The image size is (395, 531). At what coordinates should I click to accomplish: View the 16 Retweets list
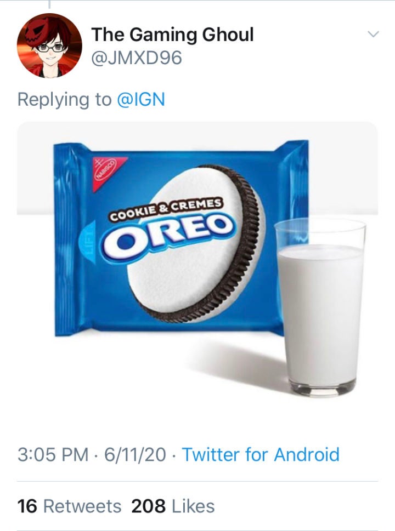click(x=69, y=506)
